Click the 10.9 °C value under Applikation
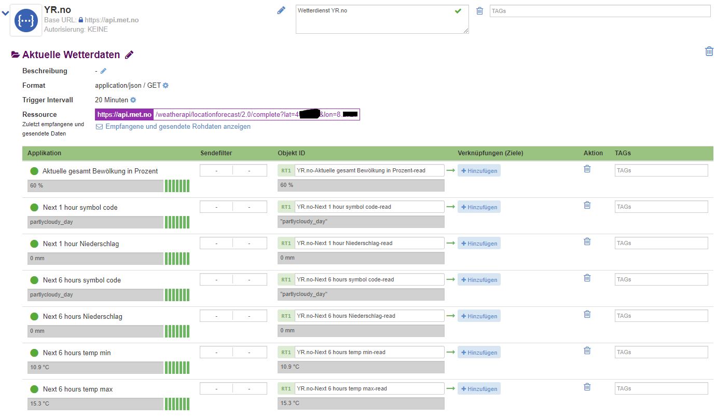This screenshot has height=418, width=716. tap(95, 367)
